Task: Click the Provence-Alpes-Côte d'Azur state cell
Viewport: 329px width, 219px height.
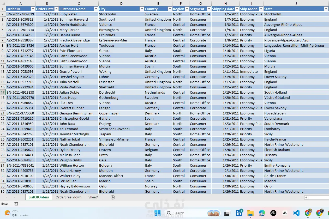Action: click(x=296, y=40)
